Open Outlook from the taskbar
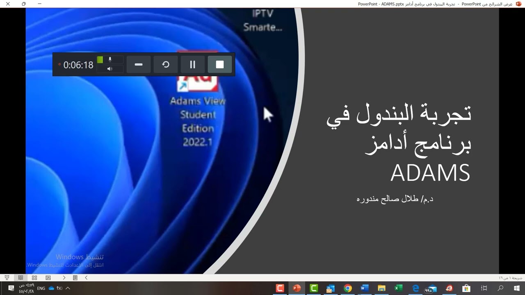 331,288
